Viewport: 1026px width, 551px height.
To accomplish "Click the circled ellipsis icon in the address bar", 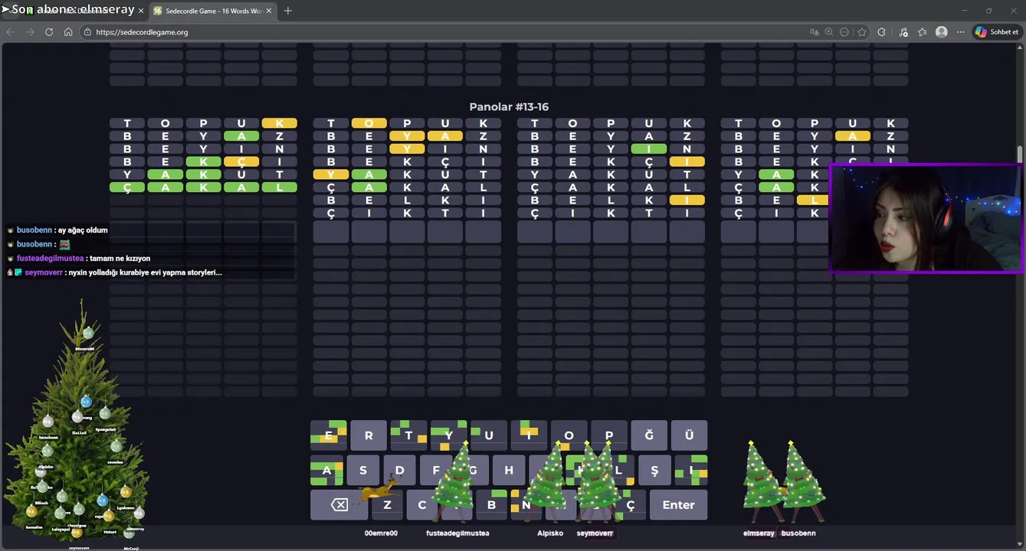I will pos(844,32).
